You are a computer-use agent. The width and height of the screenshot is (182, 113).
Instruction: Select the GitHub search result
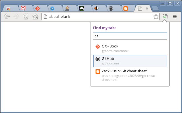click(130, 61)
